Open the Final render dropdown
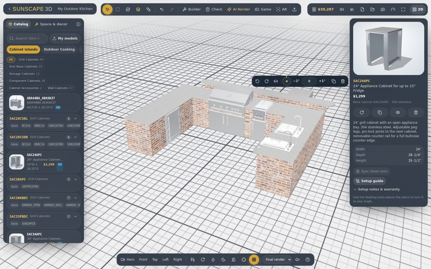Viewport: 431px width, 269px height. pos(277,260)
